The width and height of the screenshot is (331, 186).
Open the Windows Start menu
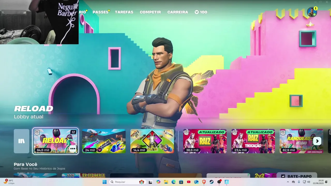[x=104, y=182]
